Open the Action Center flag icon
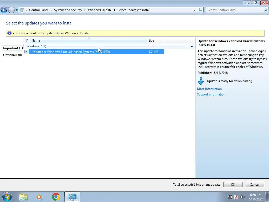This screenshot has height=202, width=269. [236, 197]
